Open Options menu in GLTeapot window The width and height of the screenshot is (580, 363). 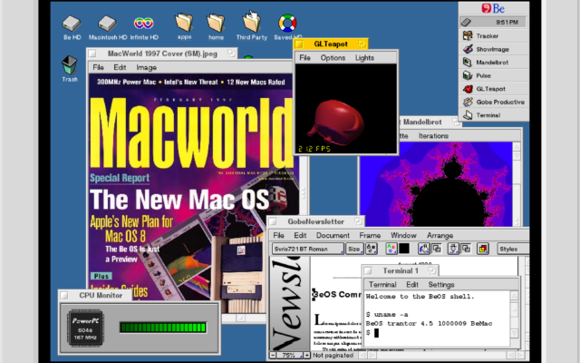click(333, 58)
